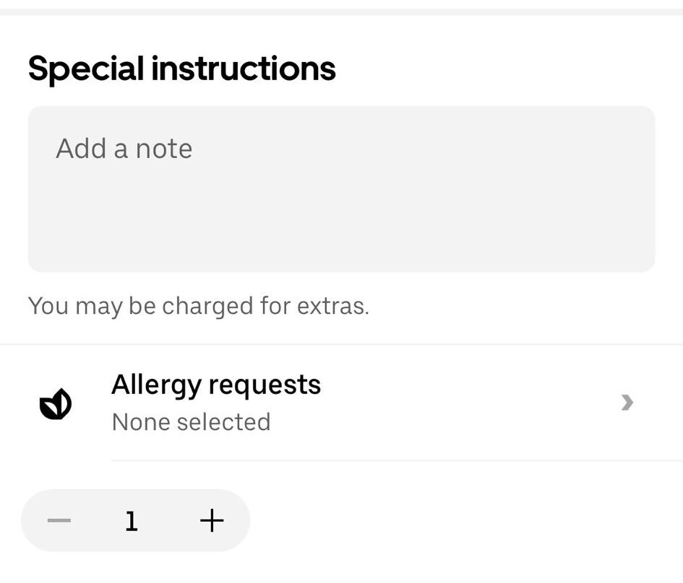The width and height of the screenshot is (683, 583).
Task: Click the Add a note placeholder text
Action: [124, 149]
